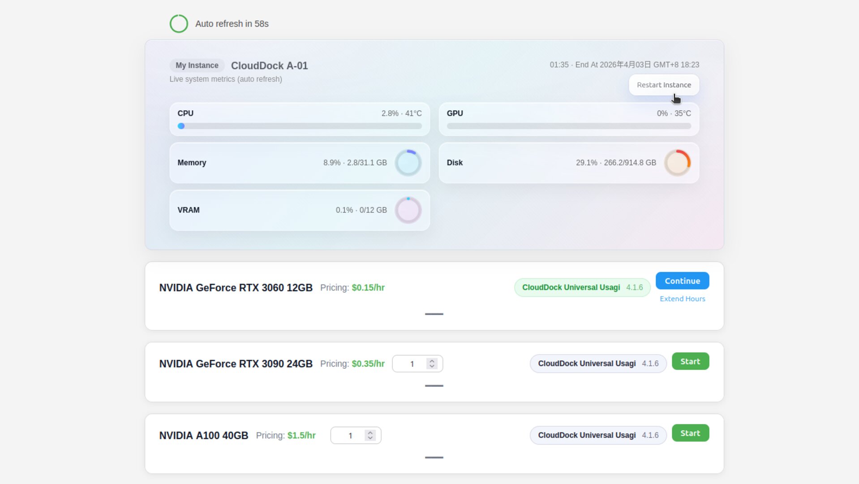Click the RTX 3090 hours stepper arrows
This screenshot has width=859, height=484.
(432, 363)
